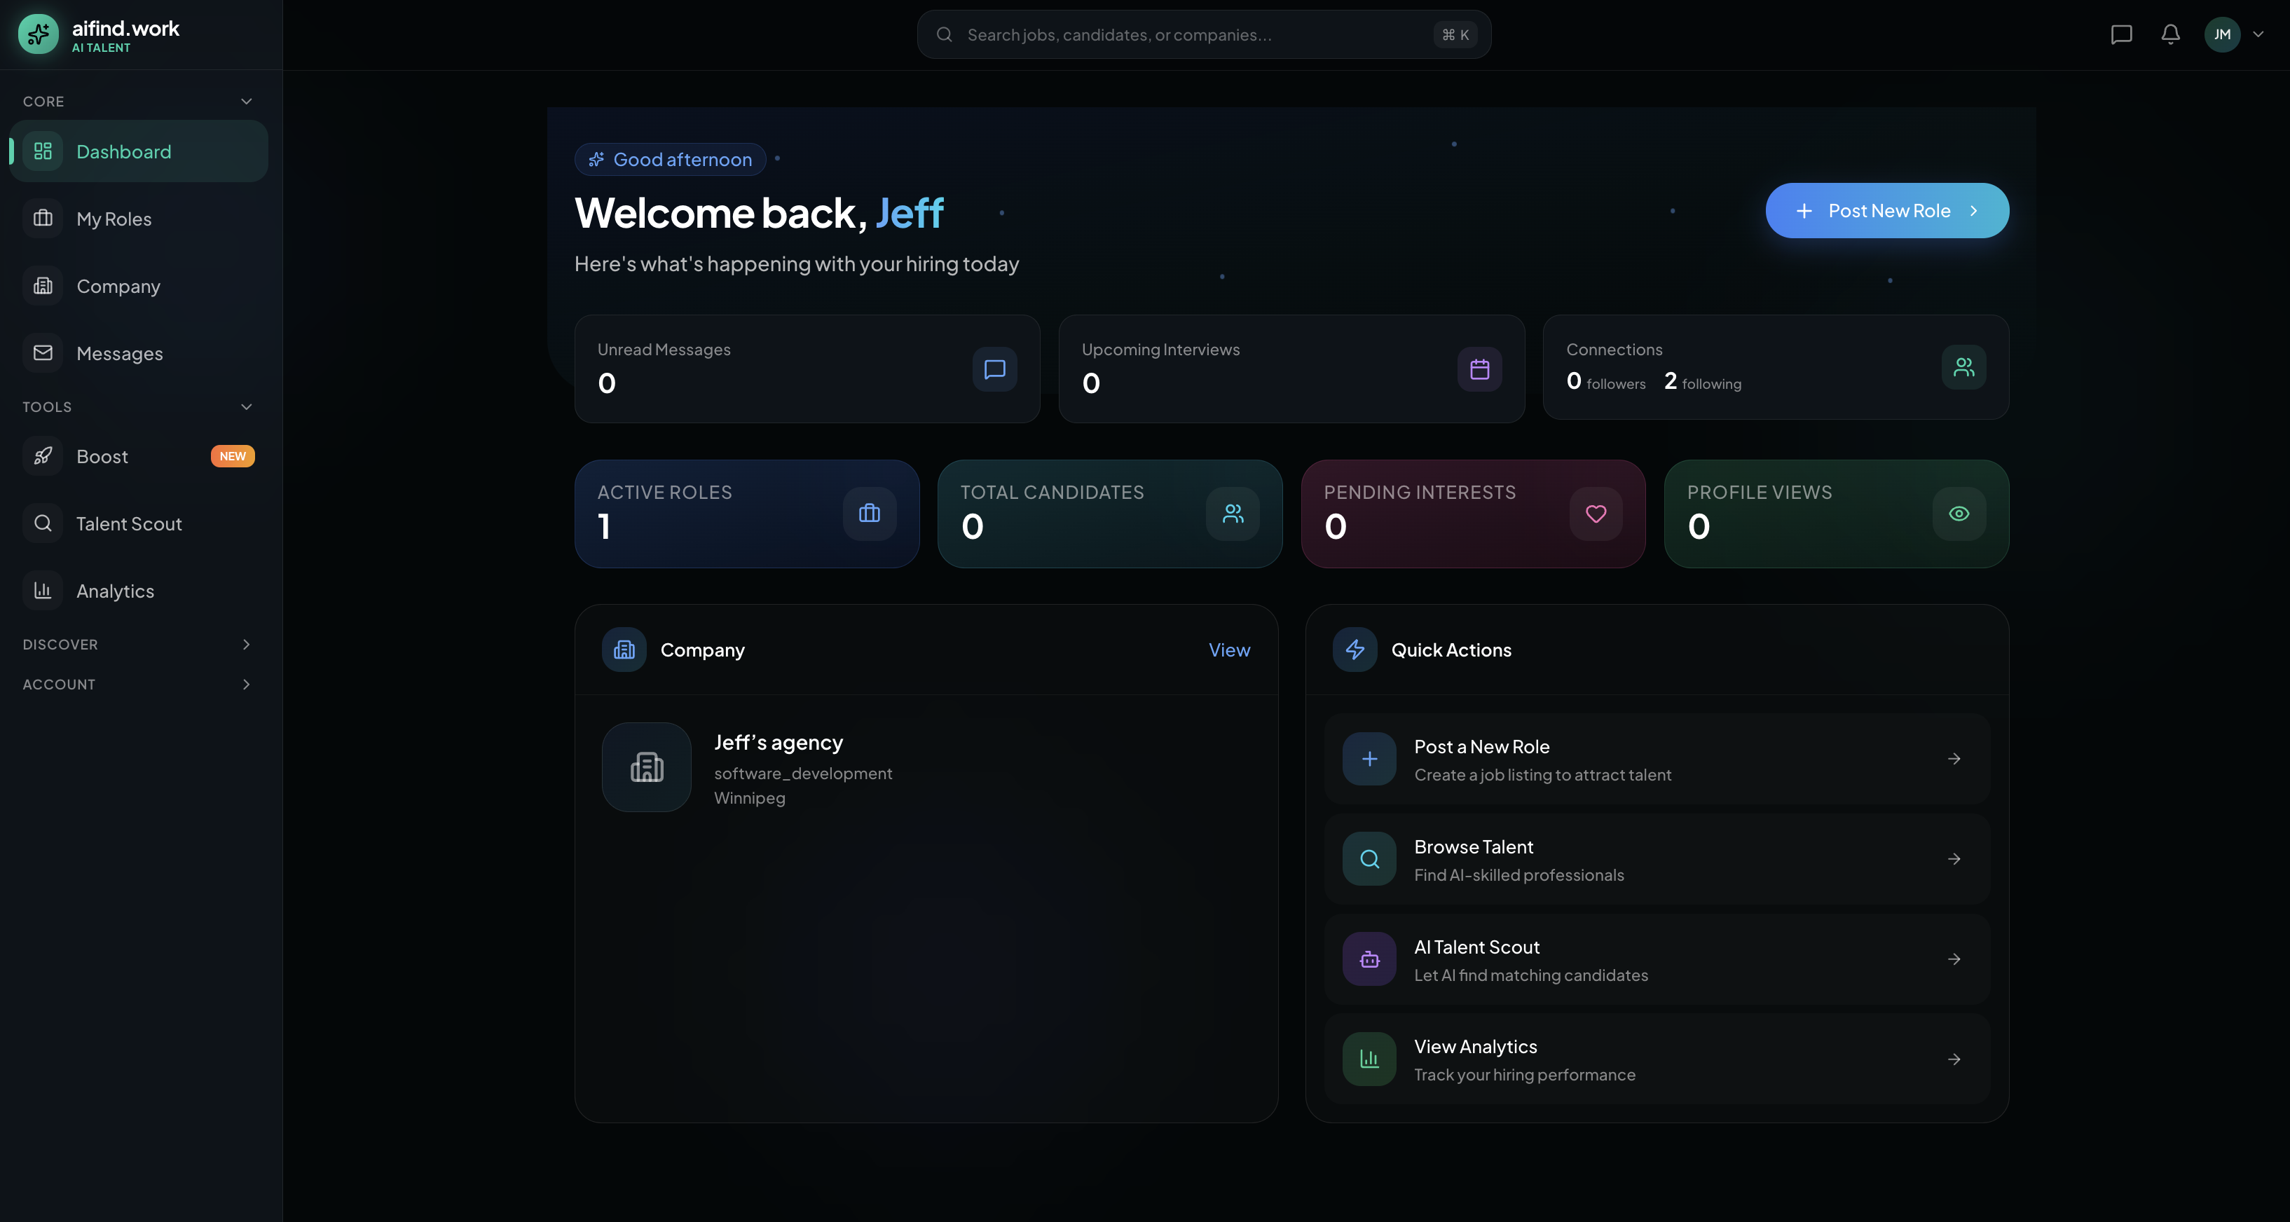Click the eye icon on Profile Views card

point(1959,513)
